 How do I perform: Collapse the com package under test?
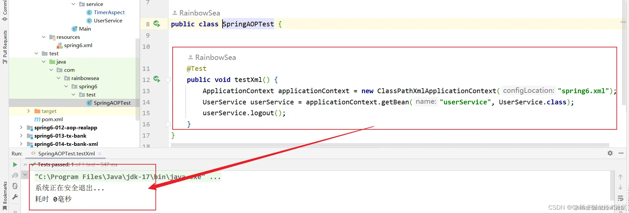click(x=51, y=70)
